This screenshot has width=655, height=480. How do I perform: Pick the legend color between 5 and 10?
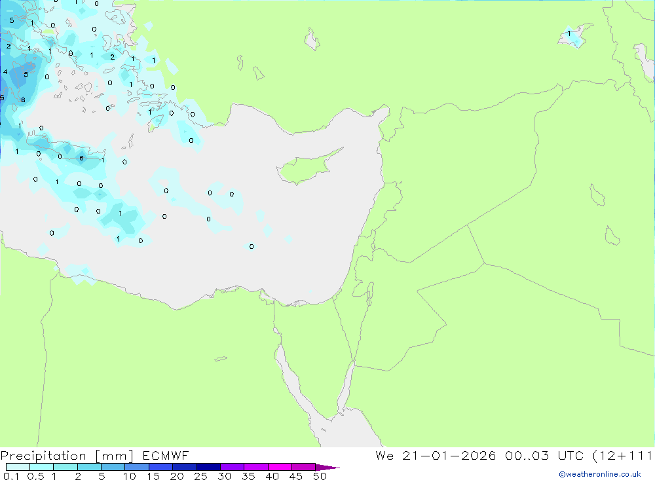pos(113,467)
